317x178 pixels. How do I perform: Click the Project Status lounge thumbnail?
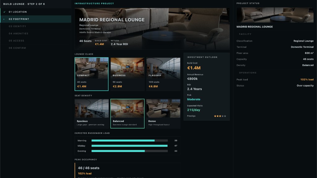[x=275, y=15]
